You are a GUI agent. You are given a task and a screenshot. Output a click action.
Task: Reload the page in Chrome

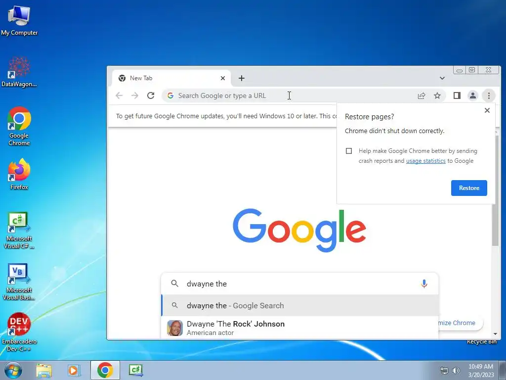pyautogui.click(x=151, y=95)
